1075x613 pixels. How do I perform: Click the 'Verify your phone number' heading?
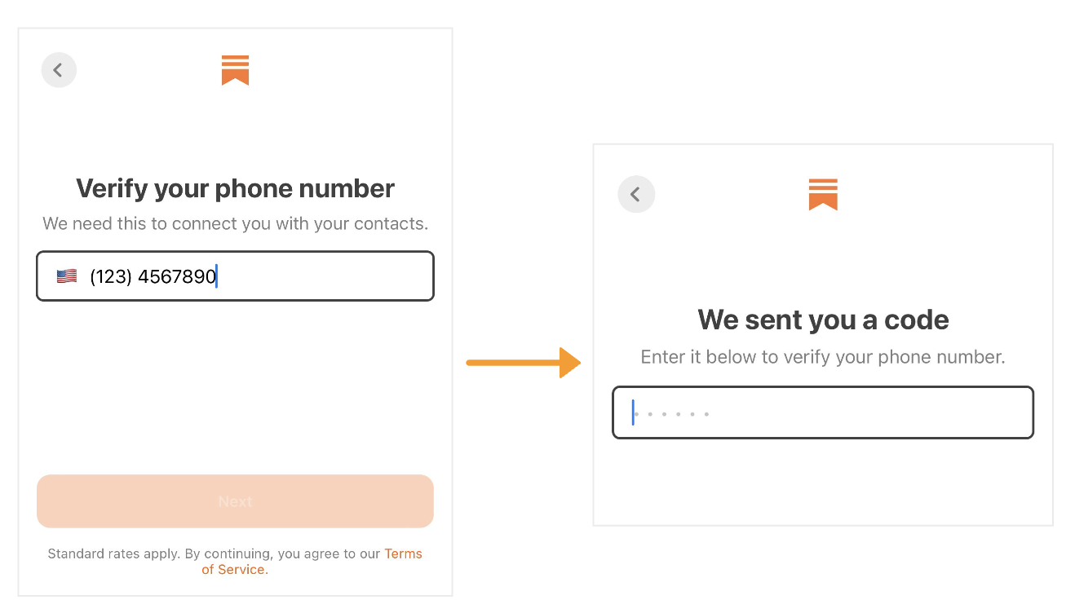tap(235, 188)
